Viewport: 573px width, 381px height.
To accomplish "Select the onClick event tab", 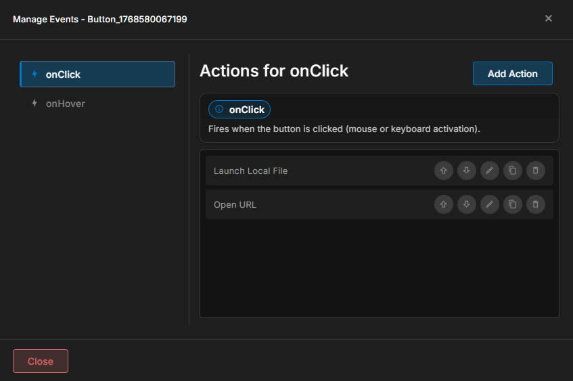I will (x=97, y=74).
